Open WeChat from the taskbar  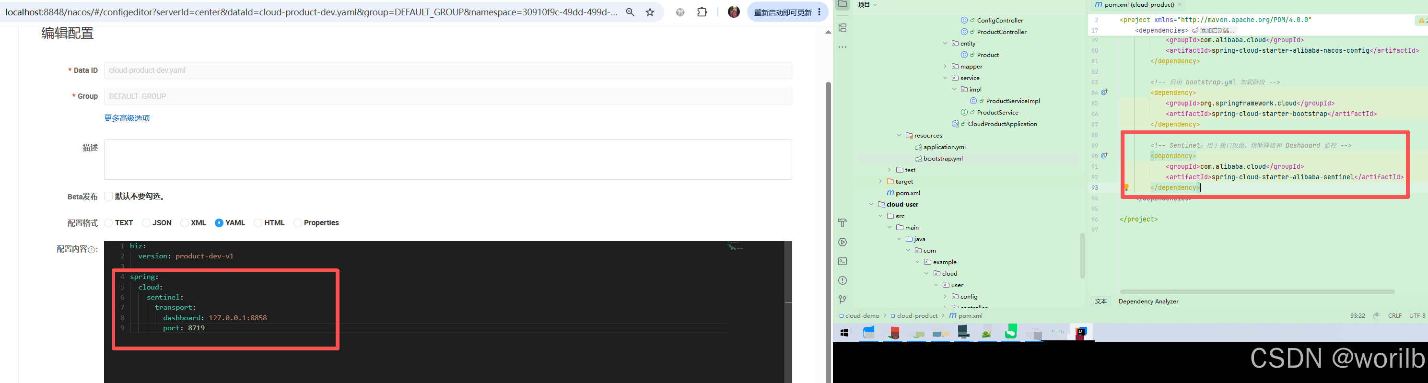click(x=1010, y=331)
